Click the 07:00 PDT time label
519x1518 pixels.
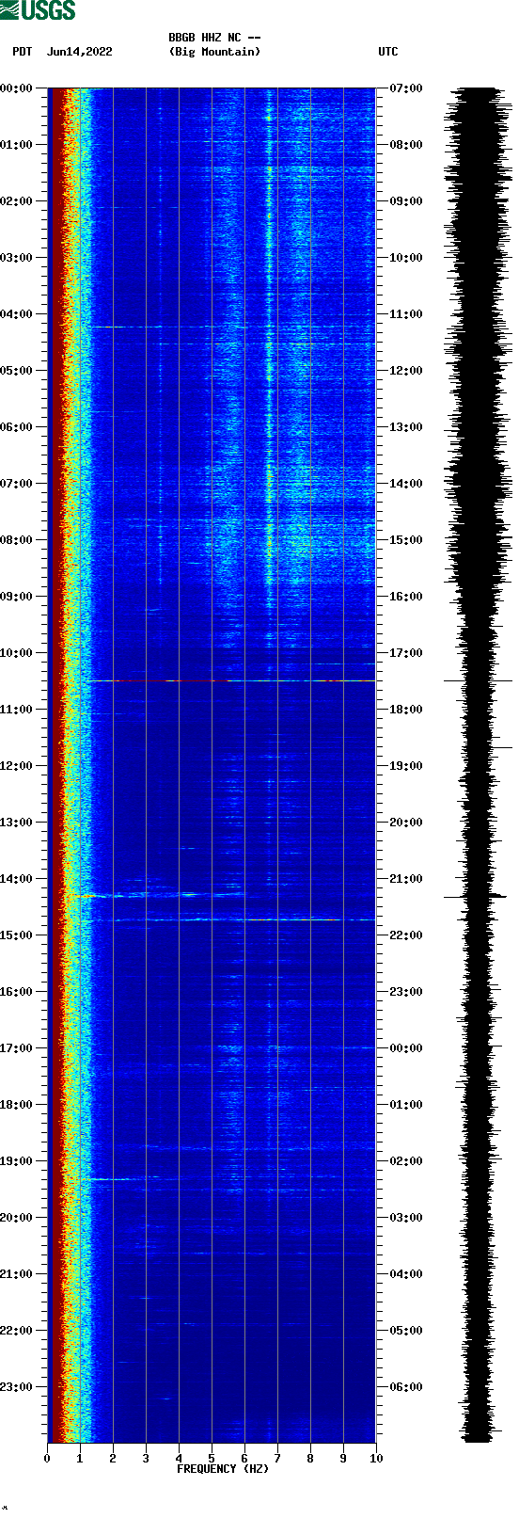point(17,484)
